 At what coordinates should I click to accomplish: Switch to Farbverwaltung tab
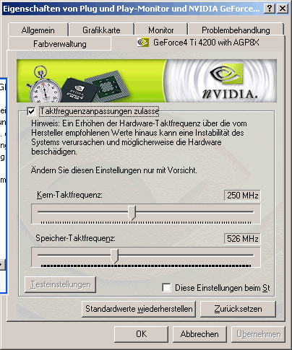(60, 44)
